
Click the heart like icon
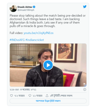coord(11,96)
